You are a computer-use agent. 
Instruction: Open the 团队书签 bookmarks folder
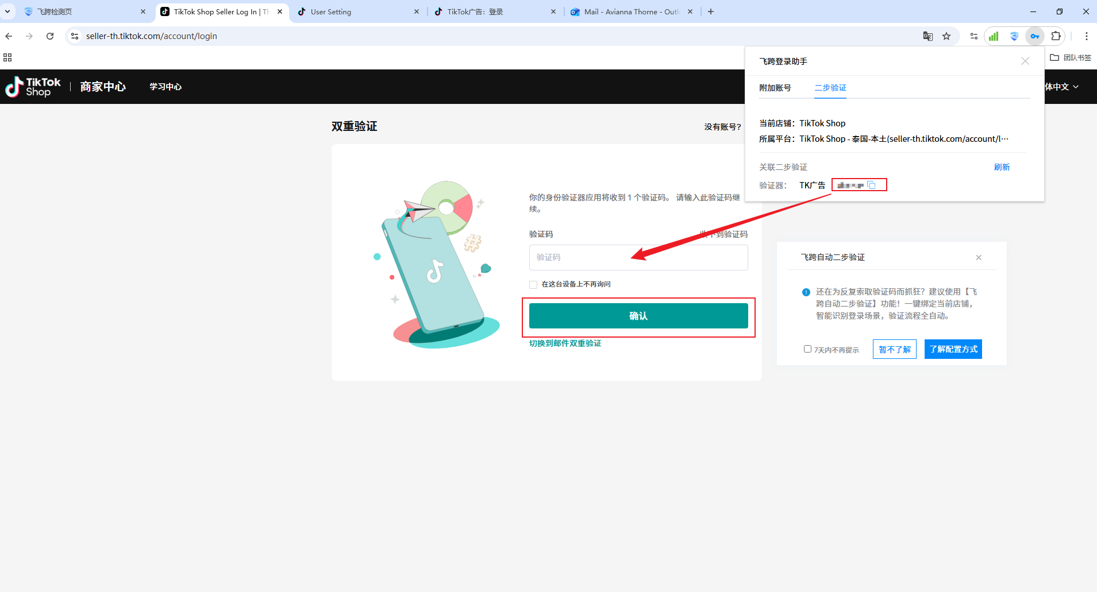coord(1071,57)
